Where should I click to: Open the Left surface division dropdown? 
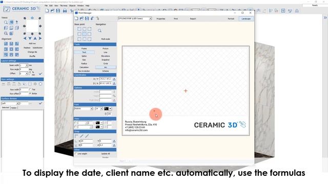17,103
